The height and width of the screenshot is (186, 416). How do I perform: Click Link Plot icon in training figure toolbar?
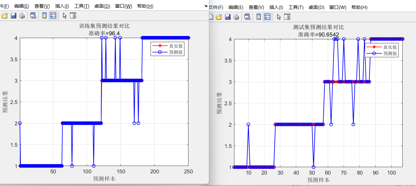point(33,16)
